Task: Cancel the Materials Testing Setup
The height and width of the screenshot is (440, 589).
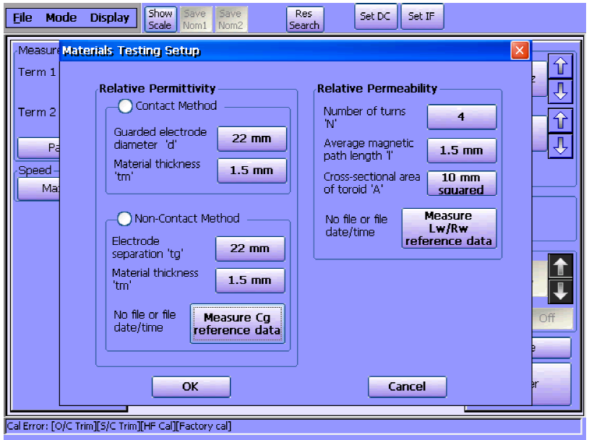Action: pos(407,387)
